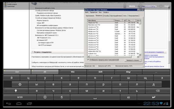Tap the globe language switch key

coord(45,97)
